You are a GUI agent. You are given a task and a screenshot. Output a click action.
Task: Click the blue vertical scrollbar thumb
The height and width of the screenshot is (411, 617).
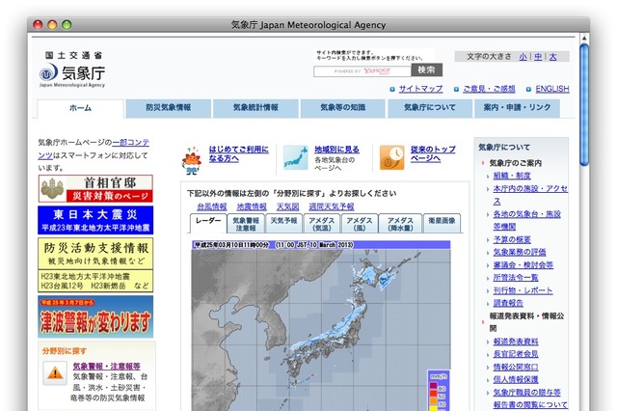coord(584,105)
